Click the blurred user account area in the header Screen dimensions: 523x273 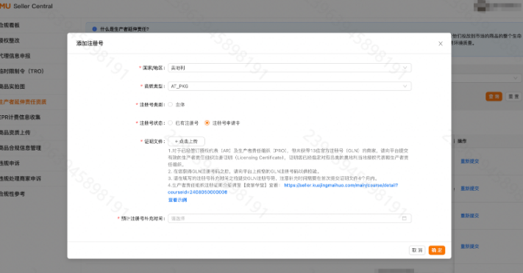click(497, 7)
